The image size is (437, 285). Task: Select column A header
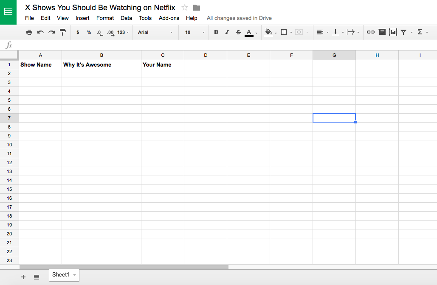[40, 55]
